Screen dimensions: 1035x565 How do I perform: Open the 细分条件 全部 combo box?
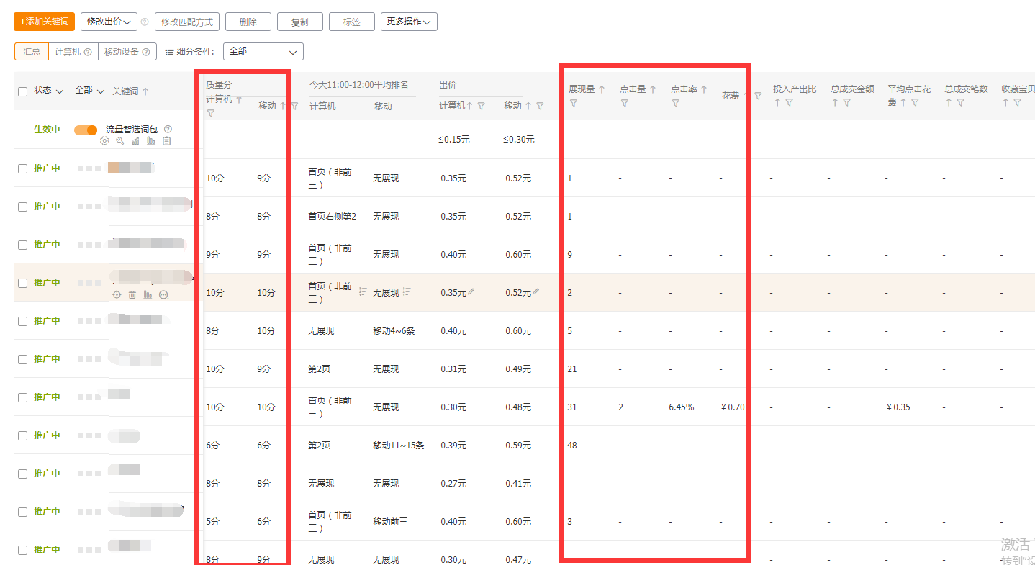pos(263,52)
